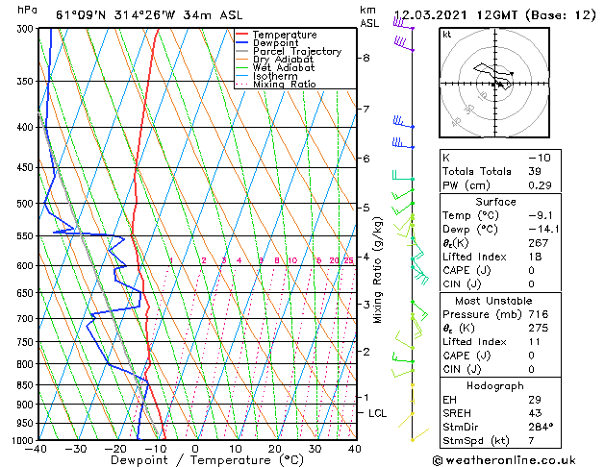Viewport: 605px width, 467px height.
Task: Open the weatheronline.co.uk copyright link
Action: pyautogui.click(x=504, y=460)
